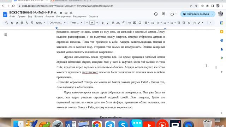
Task: Open numbered list options dropdown
Action: 175,23
